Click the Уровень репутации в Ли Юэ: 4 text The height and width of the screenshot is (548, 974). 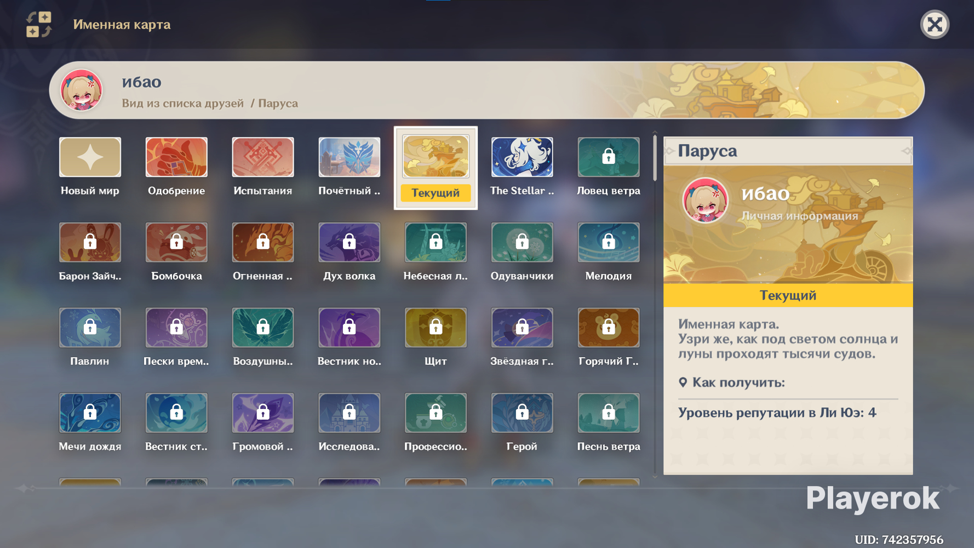point(777,413)
